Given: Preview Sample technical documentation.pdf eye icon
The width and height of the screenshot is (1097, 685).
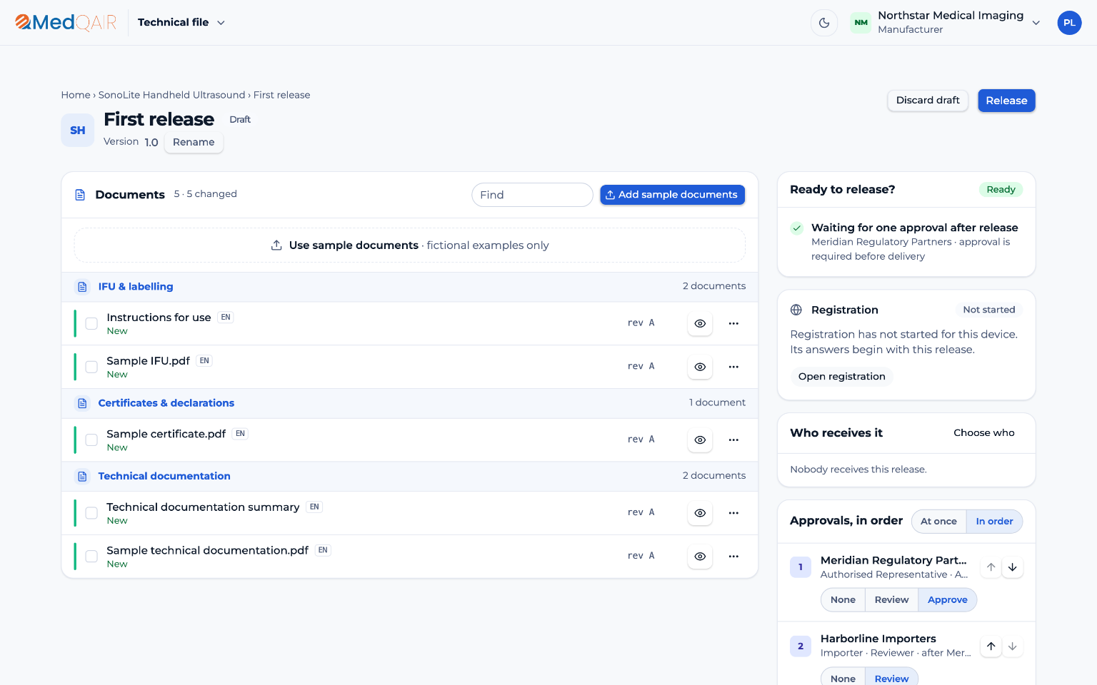Looking at the screenshot, I should (x=700, y=557).
